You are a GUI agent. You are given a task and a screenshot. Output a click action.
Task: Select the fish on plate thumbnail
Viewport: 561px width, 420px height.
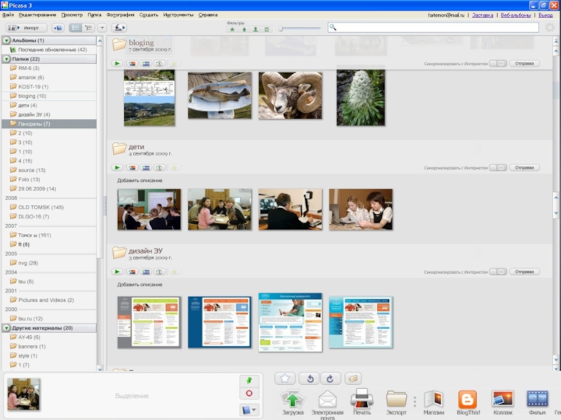click(x=219, y=95)
